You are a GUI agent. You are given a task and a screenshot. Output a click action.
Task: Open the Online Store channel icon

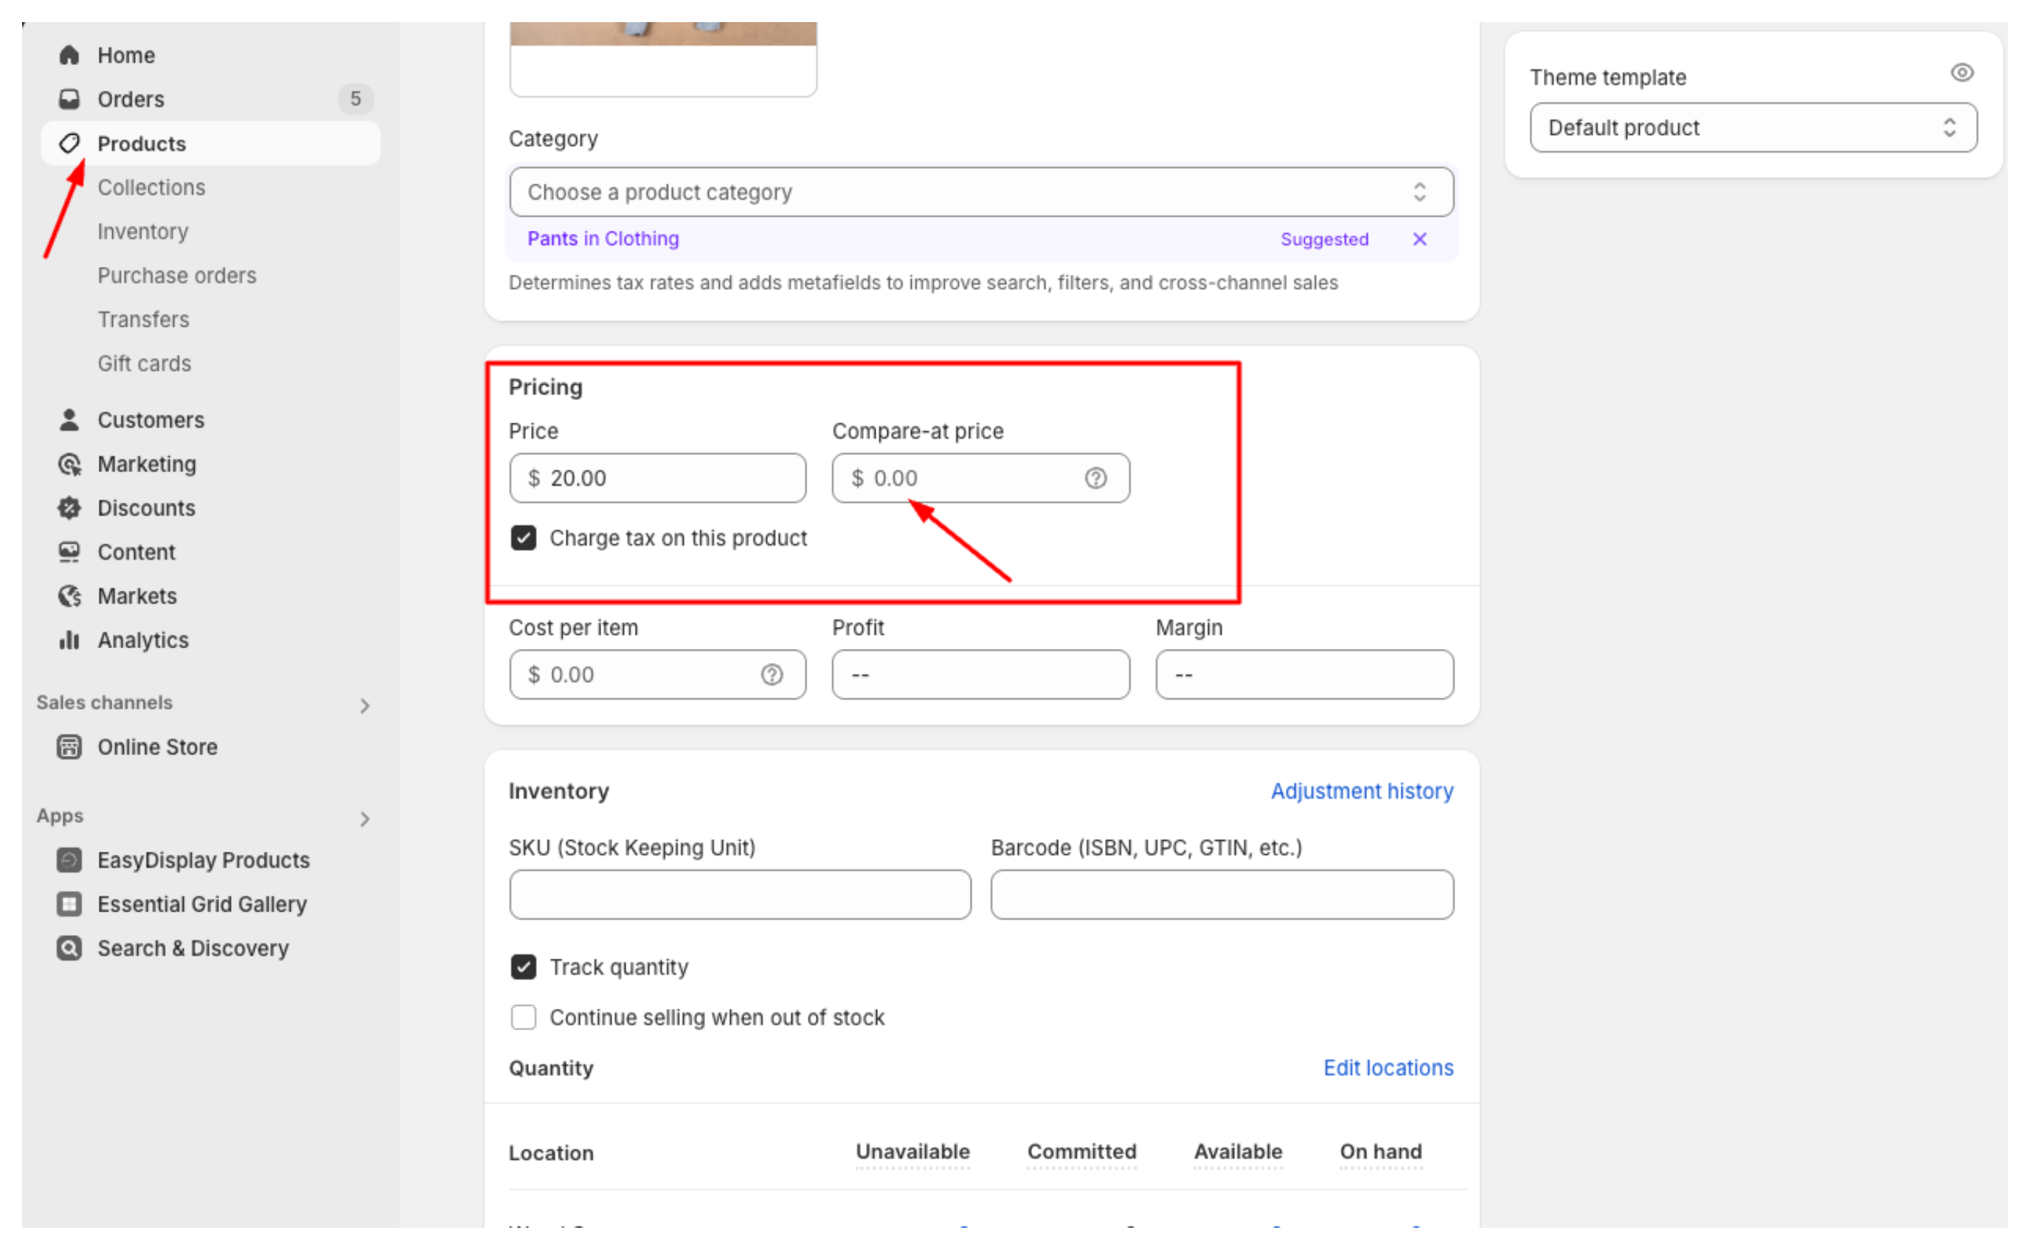coord(69,746)
